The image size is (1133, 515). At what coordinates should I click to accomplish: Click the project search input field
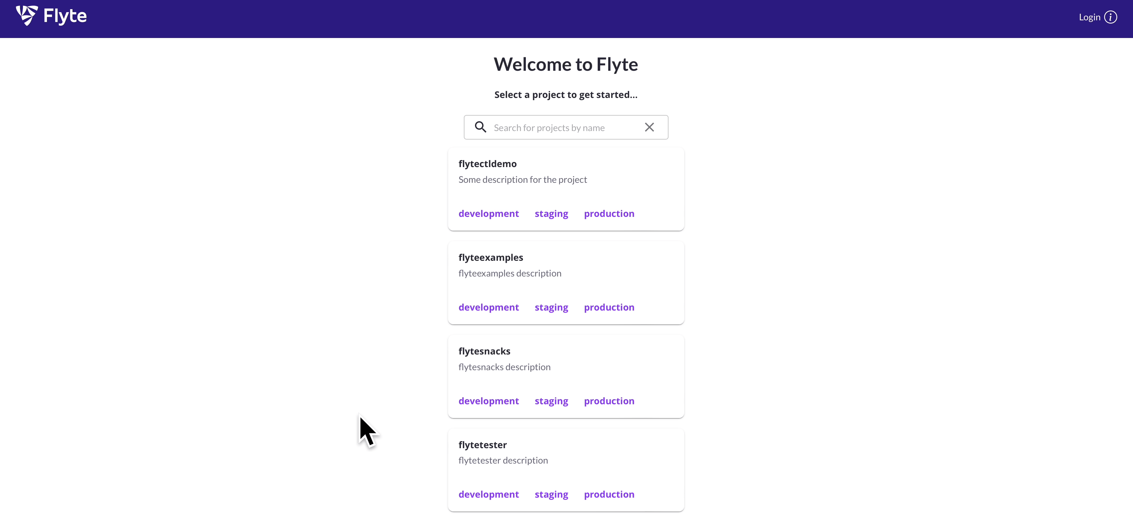(566, 127)
